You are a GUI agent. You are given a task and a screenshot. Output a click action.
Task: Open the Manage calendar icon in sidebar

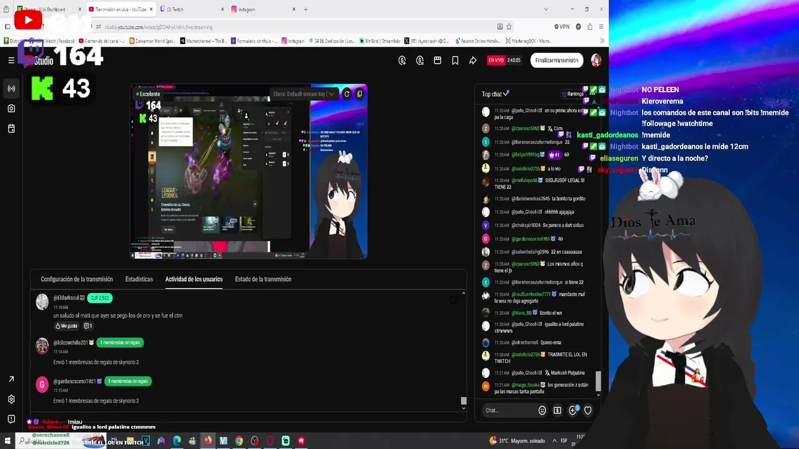11,128
